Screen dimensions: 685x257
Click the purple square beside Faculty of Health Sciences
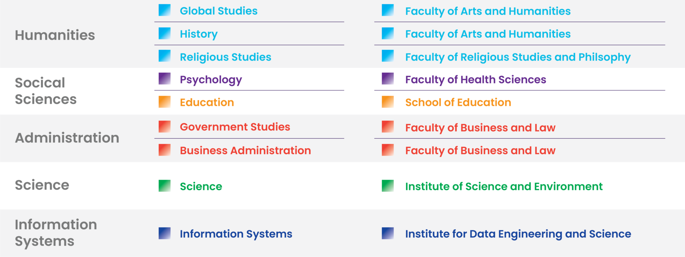click(x=388, y=79)
